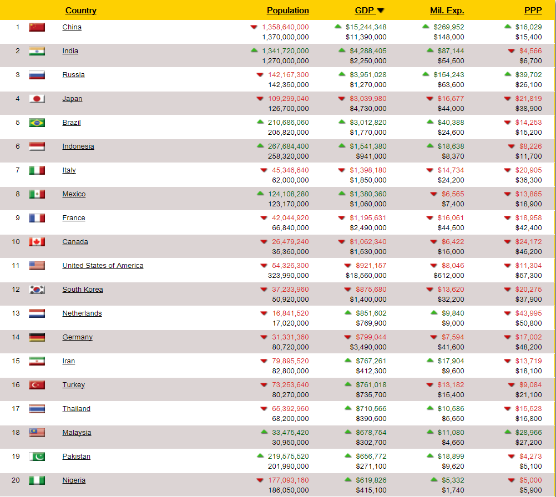556x497 pixels.
Task: Click the Canada flag icon
Action: 37,242
